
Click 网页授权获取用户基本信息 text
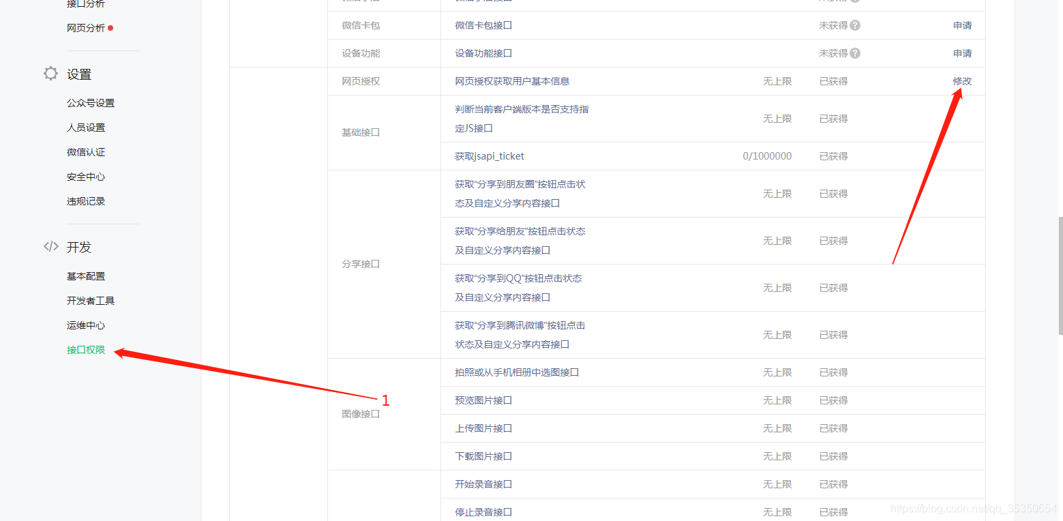click(512, 81)
